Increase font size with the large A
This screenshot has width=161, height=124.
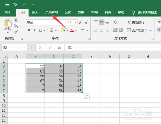[80, 22]
